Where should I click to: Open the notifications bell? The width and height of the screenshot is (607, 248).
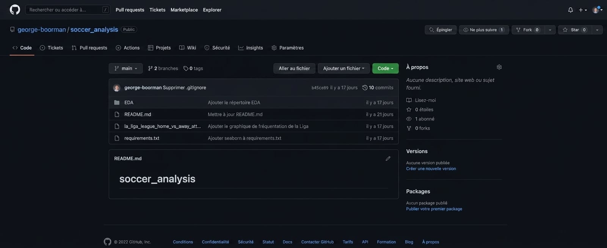point(570,10)
